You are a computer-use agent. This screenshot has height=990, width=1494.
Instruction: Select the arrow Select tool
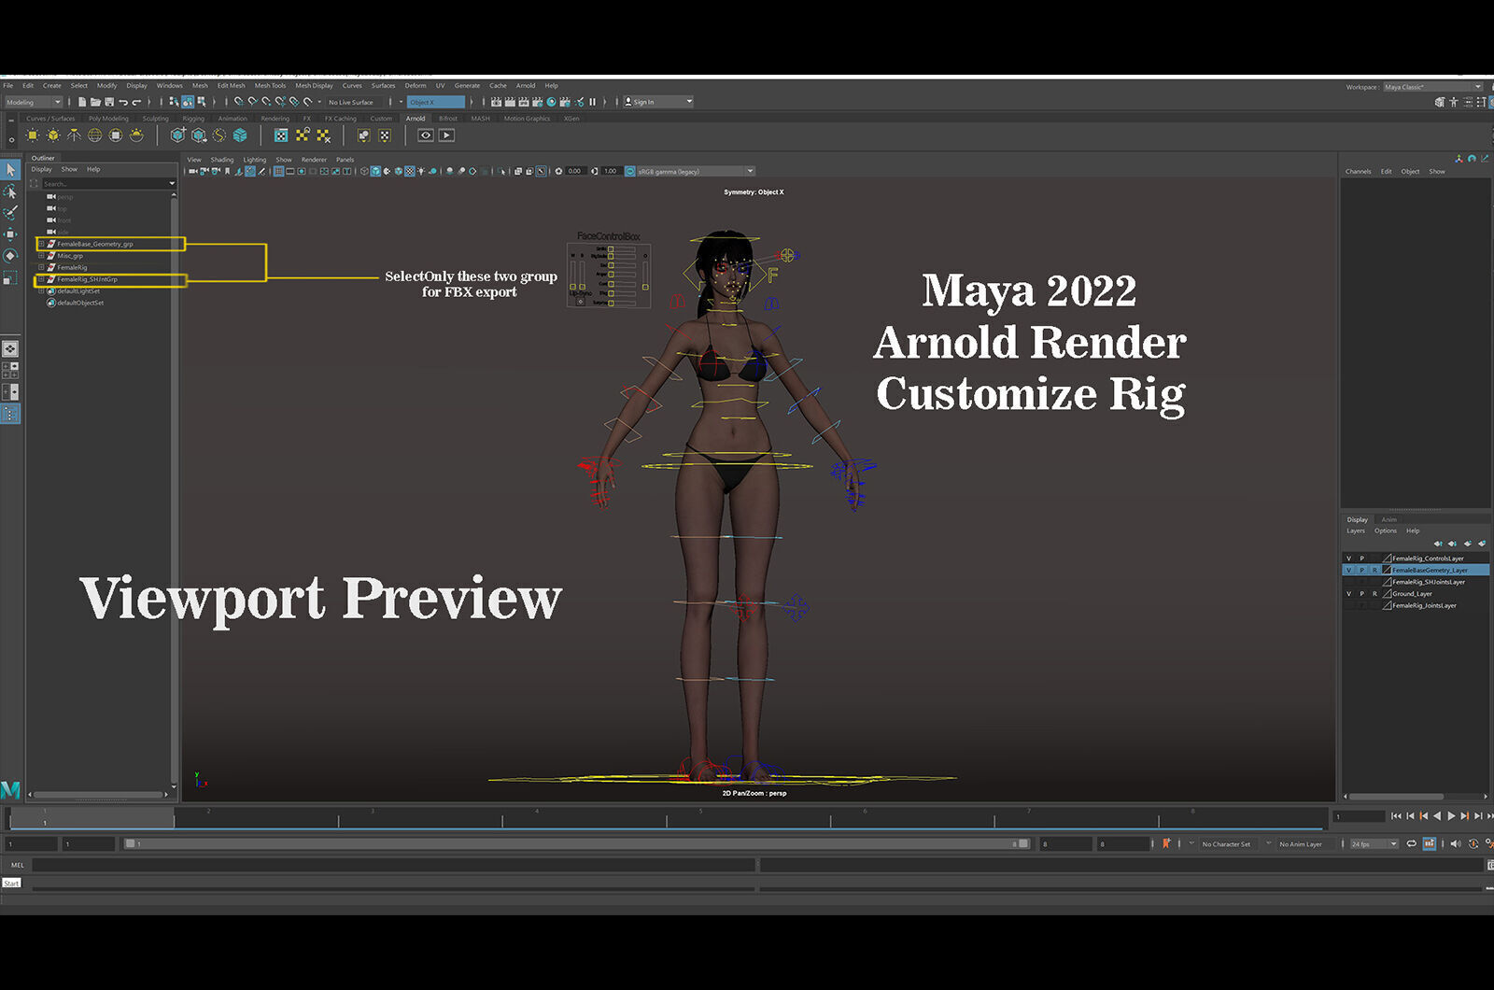(x=10, y=170)
